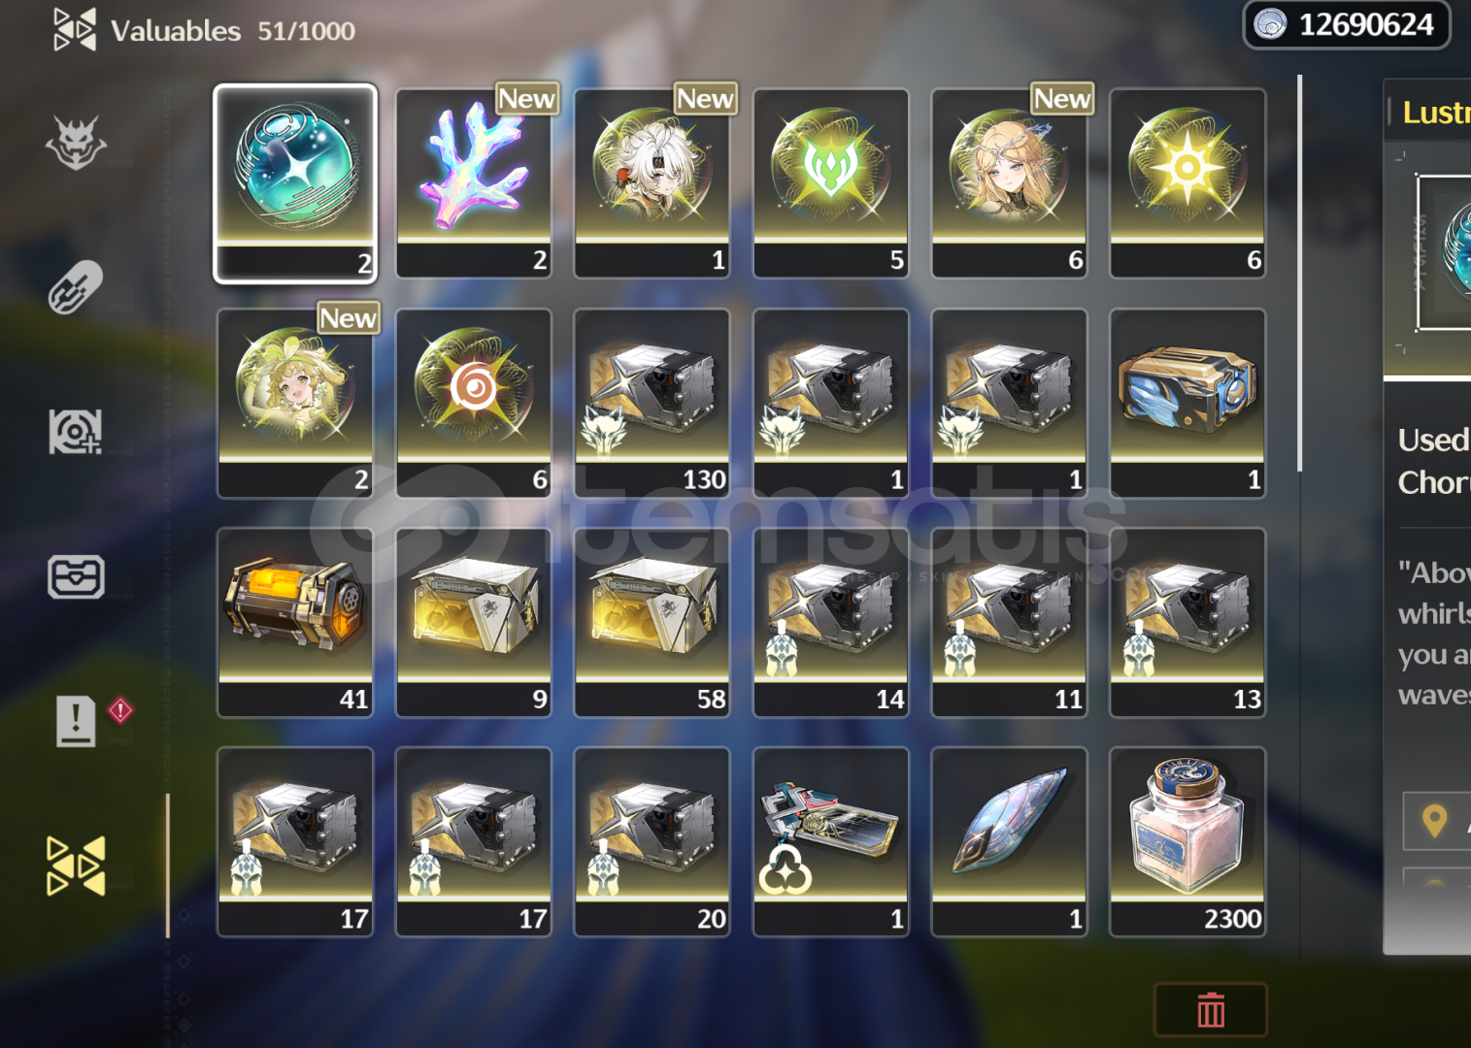Viewport: 1471px width, 1048px height.
Task: Click the location pin icon in details panel
Action: pyautogui.click(x=1434, y=821)
